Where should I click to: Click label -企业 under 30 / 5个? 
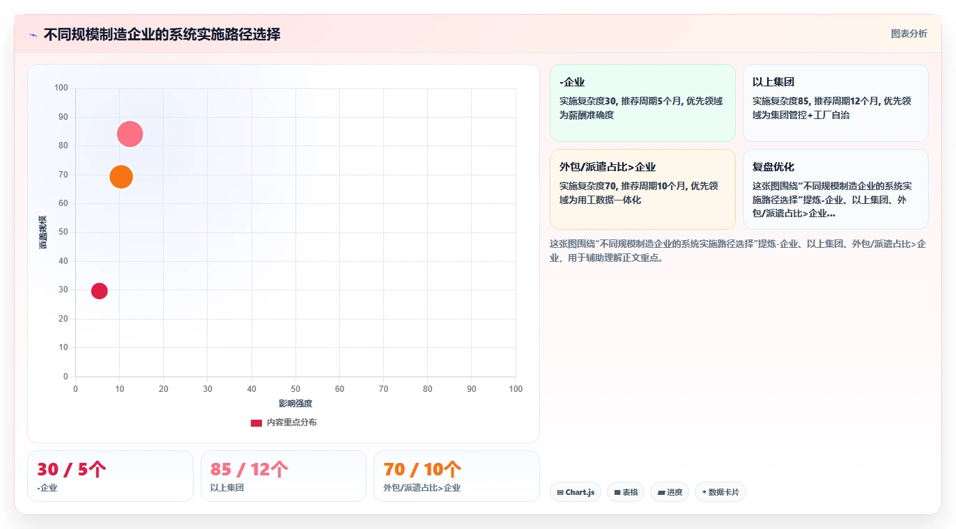(x=47, y=488)
